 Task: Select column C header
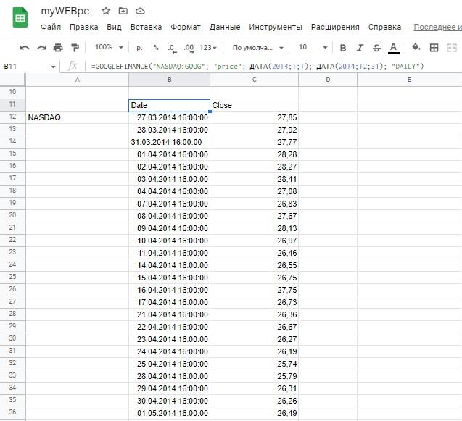pyautogui.click(x=255, y=80)
